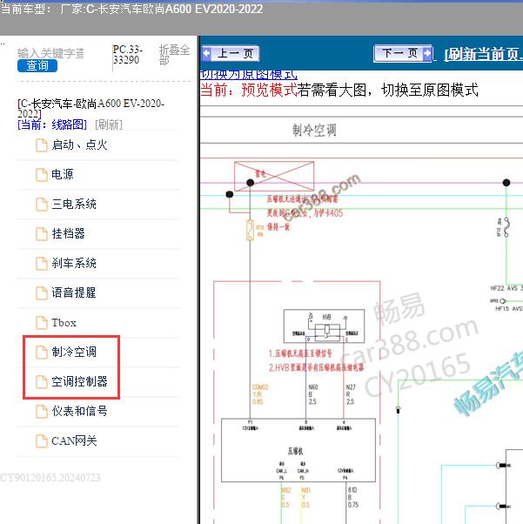
Task: Click the HVB relay box in diagram
Action: 324,326
